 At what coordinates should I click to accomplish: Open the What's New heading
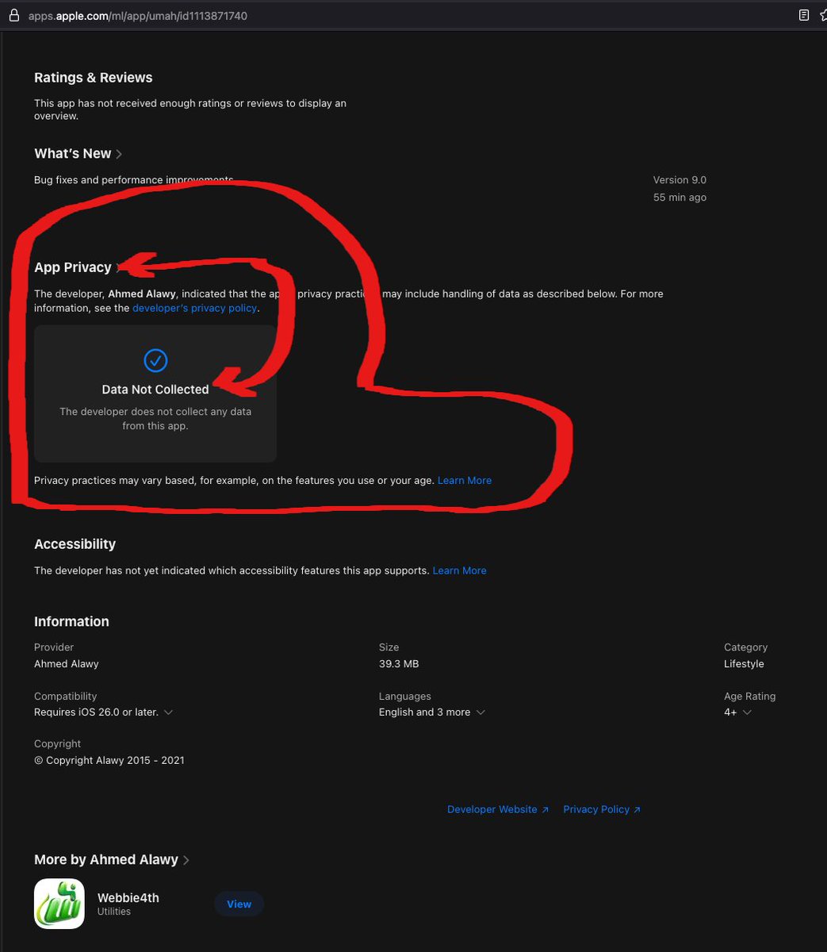point(73,154)
